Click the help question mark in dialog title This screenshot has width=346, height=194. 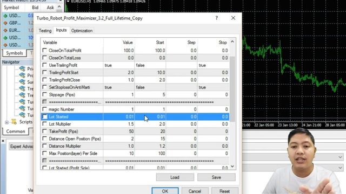pos(216,18)
